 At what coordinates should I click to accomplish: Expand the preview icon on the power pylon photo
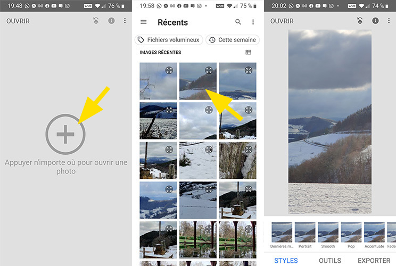[169, 70]
